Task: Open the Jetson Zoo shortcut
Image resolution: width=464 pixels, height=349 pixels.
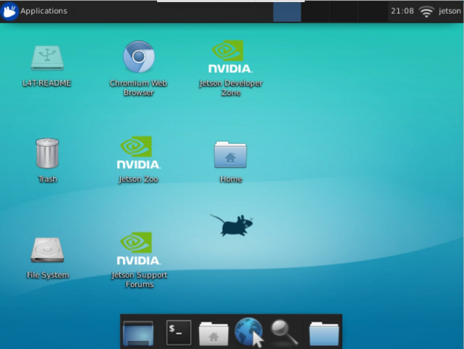Action: point(138,153)
